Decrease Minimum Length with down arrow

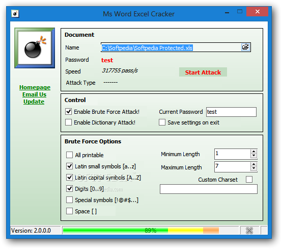coord(254,156)
